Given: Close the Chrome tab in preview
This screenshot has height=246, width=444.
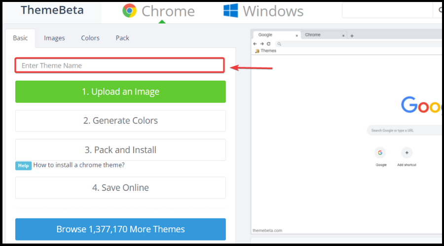Looking at the screenshot, I should [x=343, y=35].
